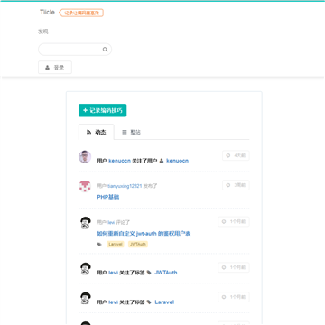325x325 pixels.
Task: Click the orange slogan tag badge
Action: pos(81,13)
